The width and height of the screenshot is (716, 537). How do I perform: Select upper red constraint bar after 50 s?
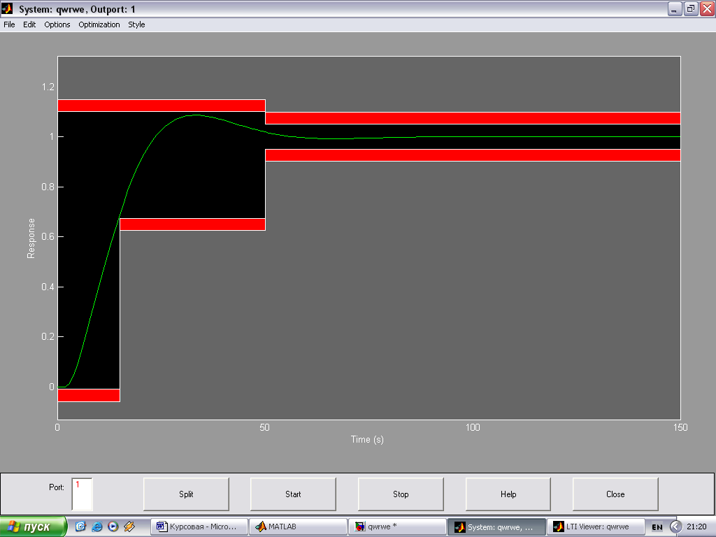[x=473, y=117]
